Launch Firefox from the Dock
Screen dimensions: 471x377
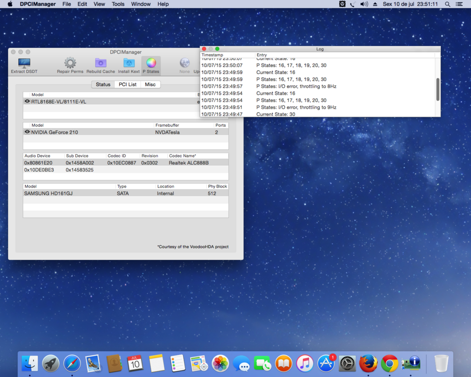(x=368, y=363)
